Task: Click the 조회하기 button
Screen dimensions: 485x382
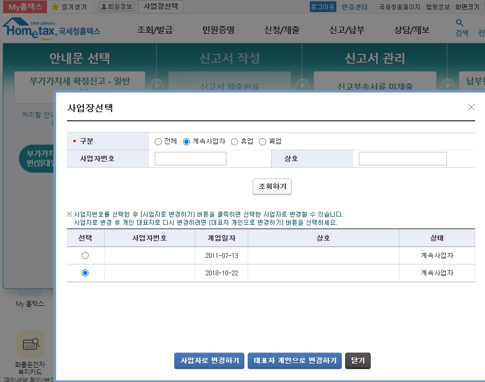Action: [272, 187]
